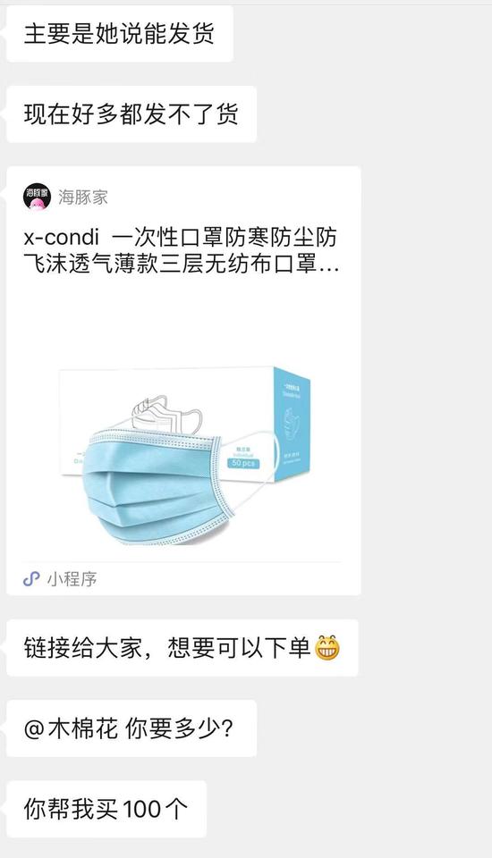Select the 现在好多都发不了货 message bubble
Screen dimensions: 492x858
[x=131, y=114]
